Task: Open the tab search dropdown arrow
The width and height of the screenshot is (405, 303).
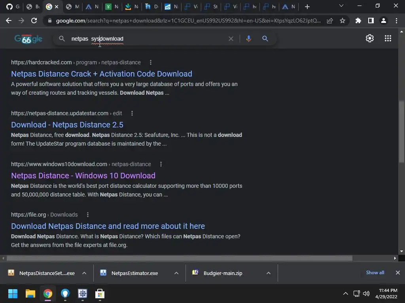Action: pos(341,6)
